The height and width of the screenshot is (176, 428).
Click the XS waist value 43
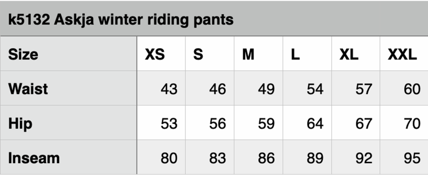tap(169, 89)
